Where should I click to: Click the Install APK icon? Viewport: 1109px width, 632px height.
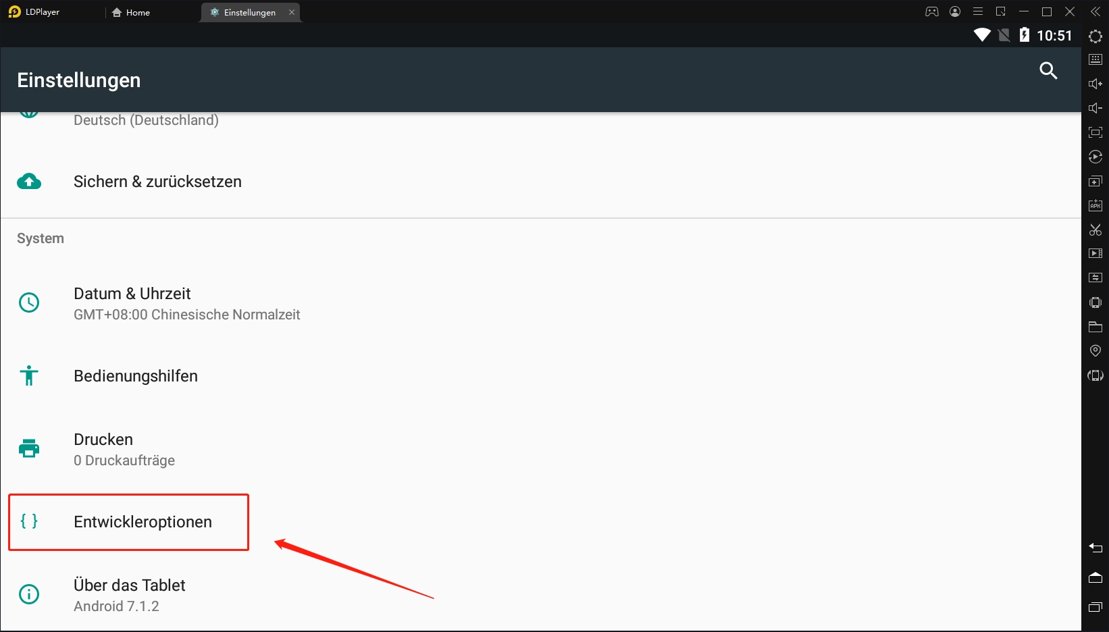click(1095, 205)
